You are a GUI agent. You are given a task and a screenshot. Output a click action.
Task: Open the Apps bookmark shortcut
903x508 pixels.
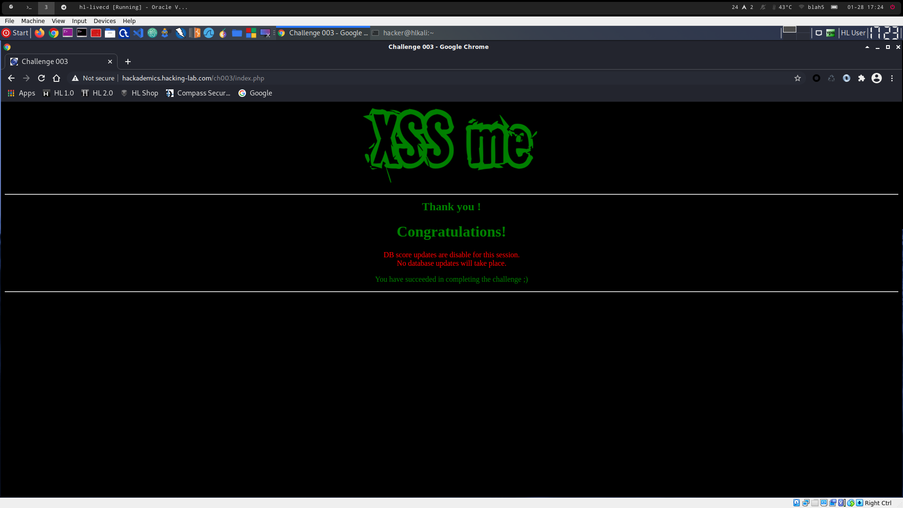pyautogui.click(x=22, y=93)
